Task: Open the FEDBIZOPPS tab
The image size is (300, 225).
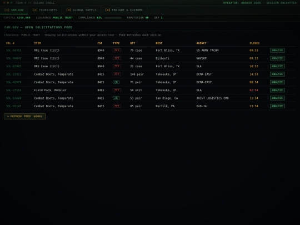Action: pyautogui.click(x=45, y=10)
